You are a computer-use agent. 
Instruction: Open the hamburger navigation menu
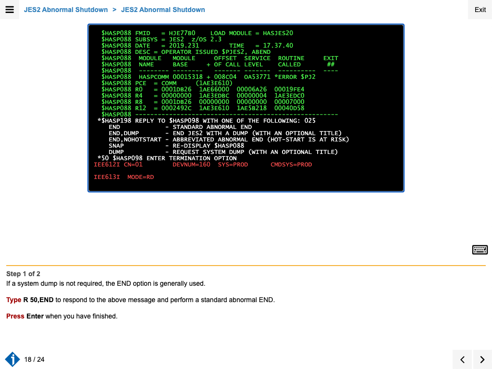[10, 10]
